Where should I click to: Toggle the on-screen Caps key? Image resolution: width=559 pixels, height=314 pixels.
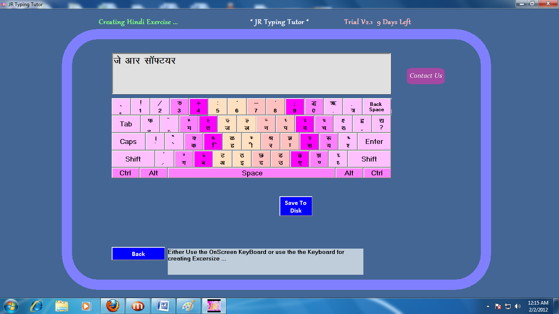point(128,141)
